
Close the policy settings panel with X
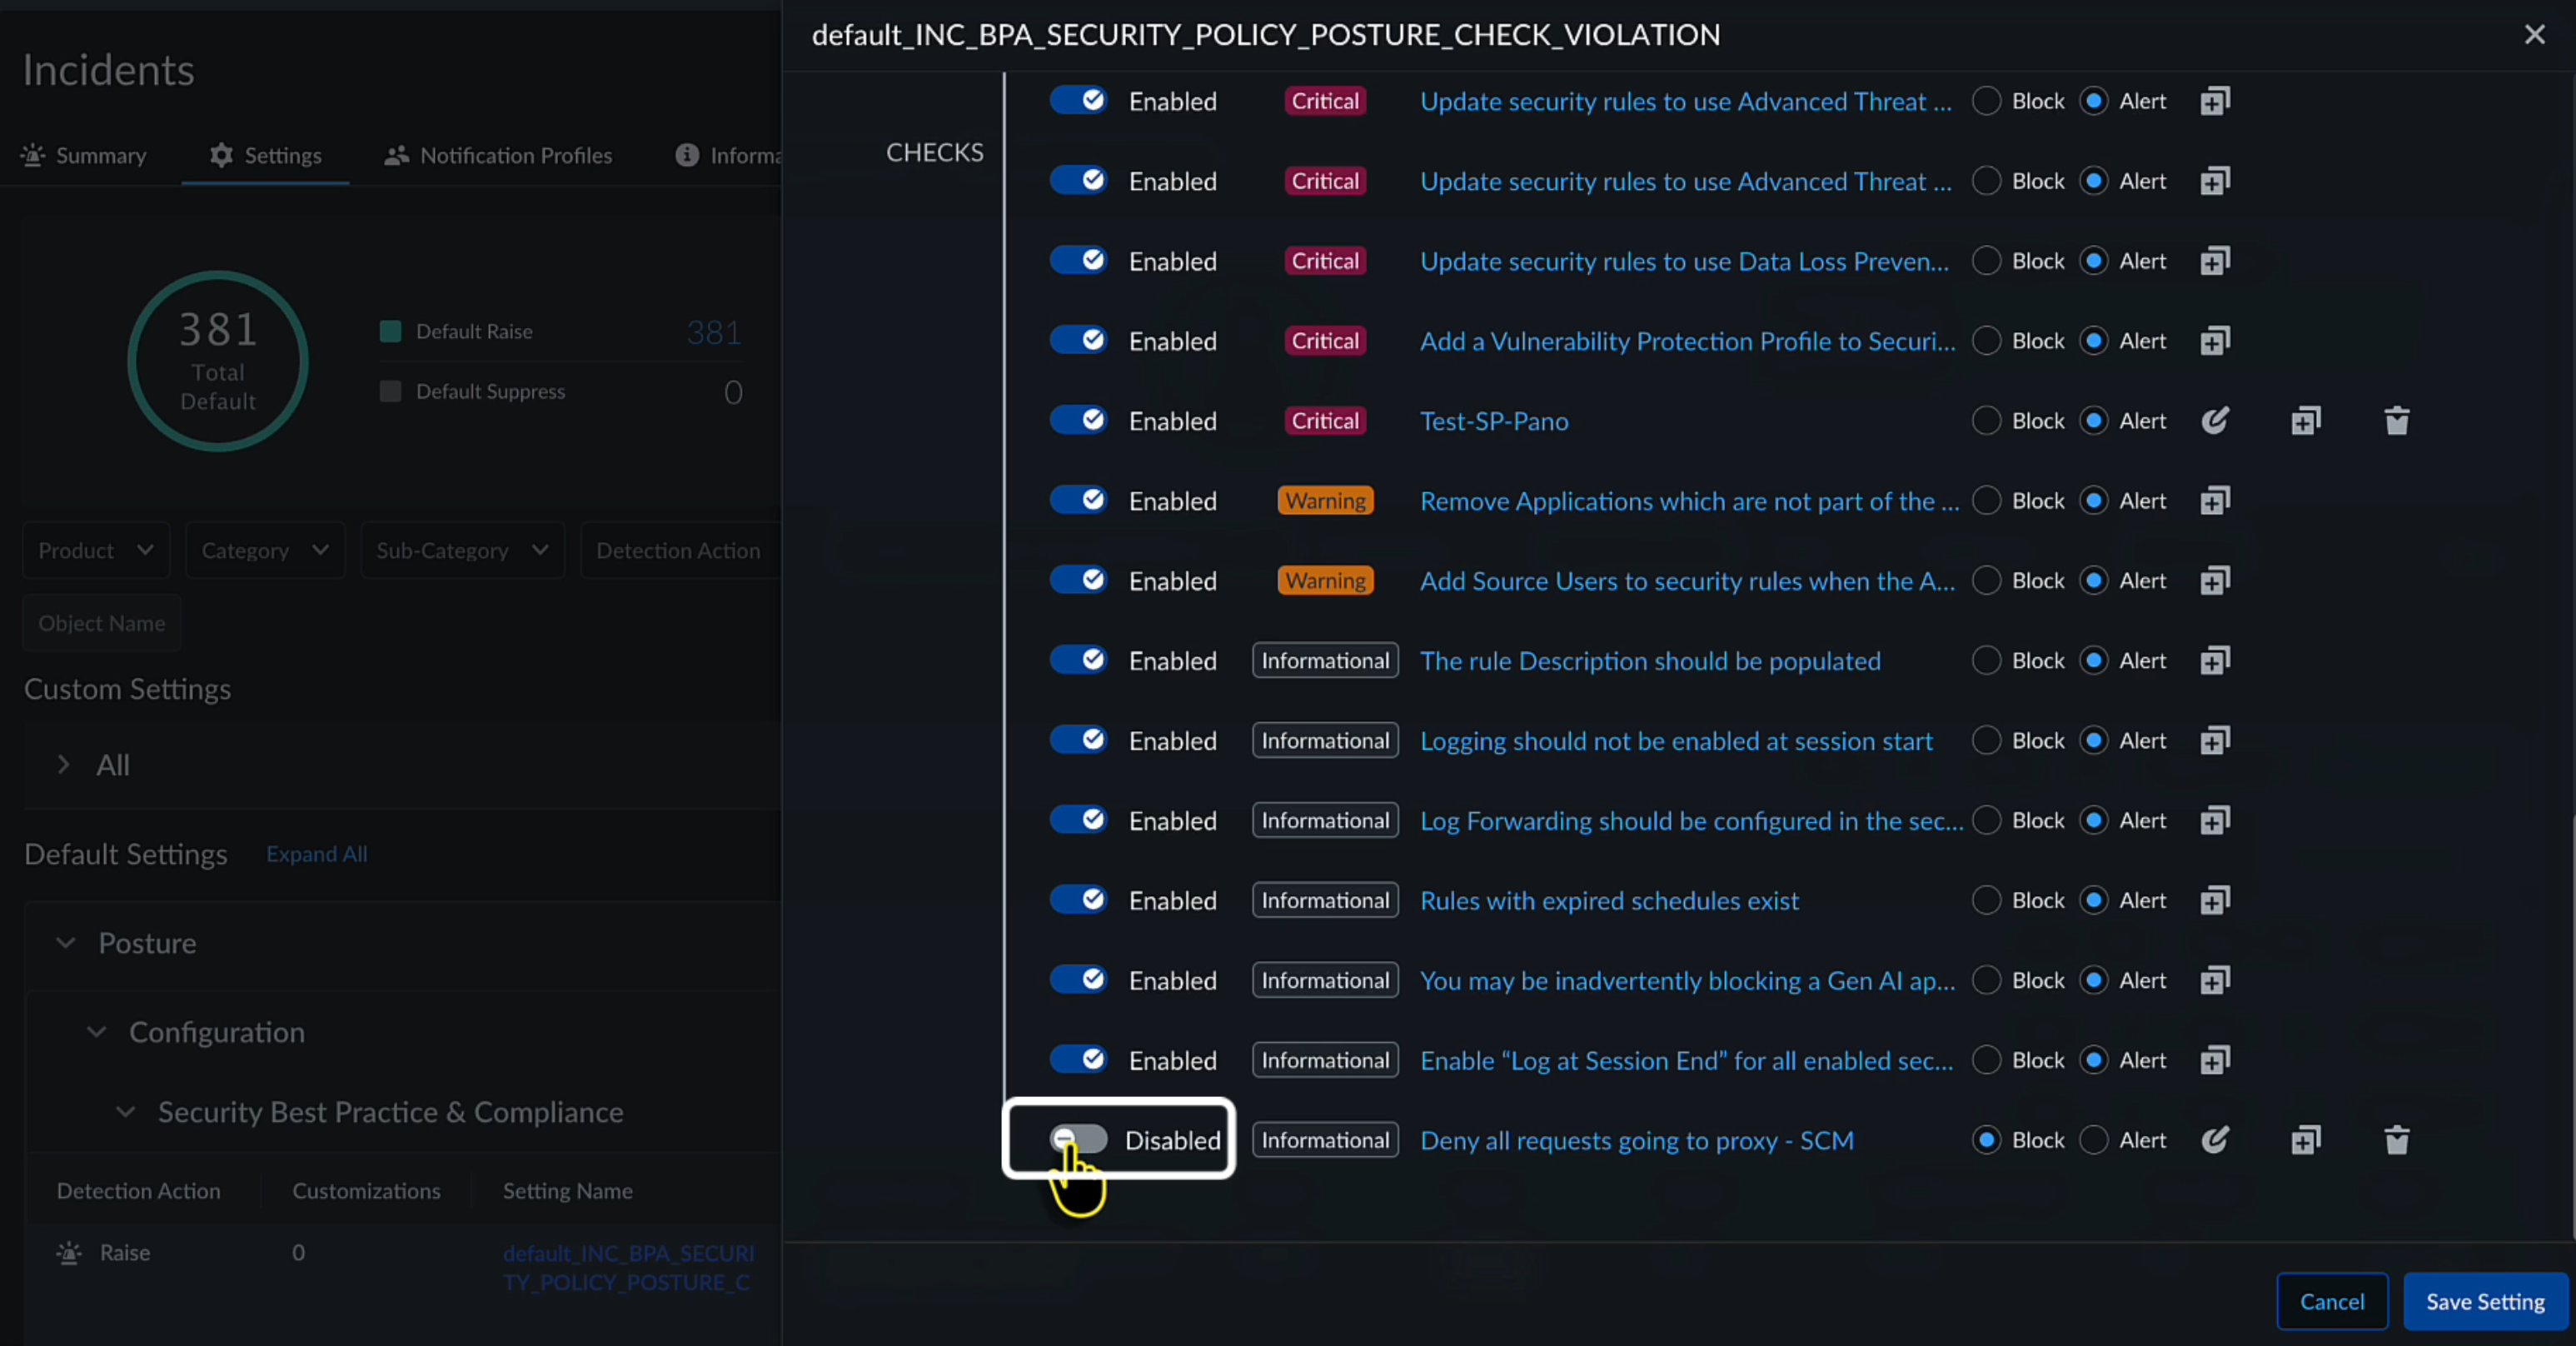(2534, 35)
